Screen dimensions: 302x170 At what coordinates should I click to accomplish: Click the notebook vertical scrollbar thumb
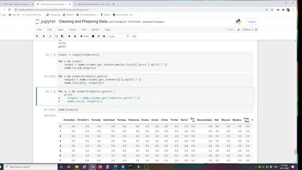click(295, 152)
